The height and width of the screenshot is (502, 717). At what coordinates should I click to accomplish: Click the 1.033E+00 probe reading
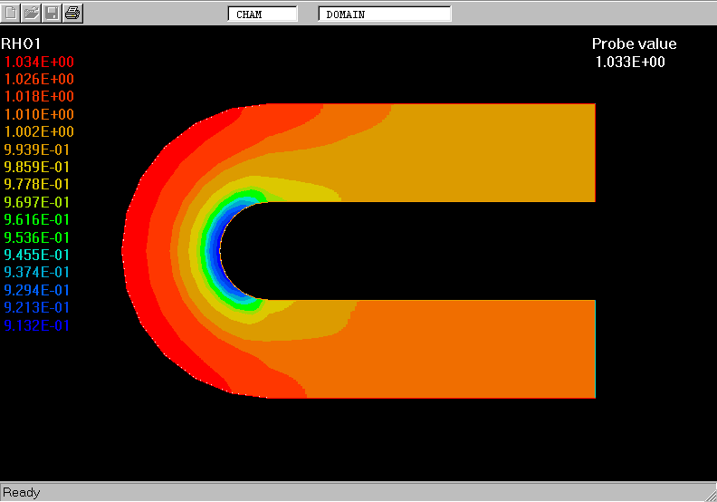630,62
